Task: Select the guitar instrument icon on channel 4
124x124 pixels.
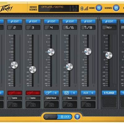Action: [49, 93]
